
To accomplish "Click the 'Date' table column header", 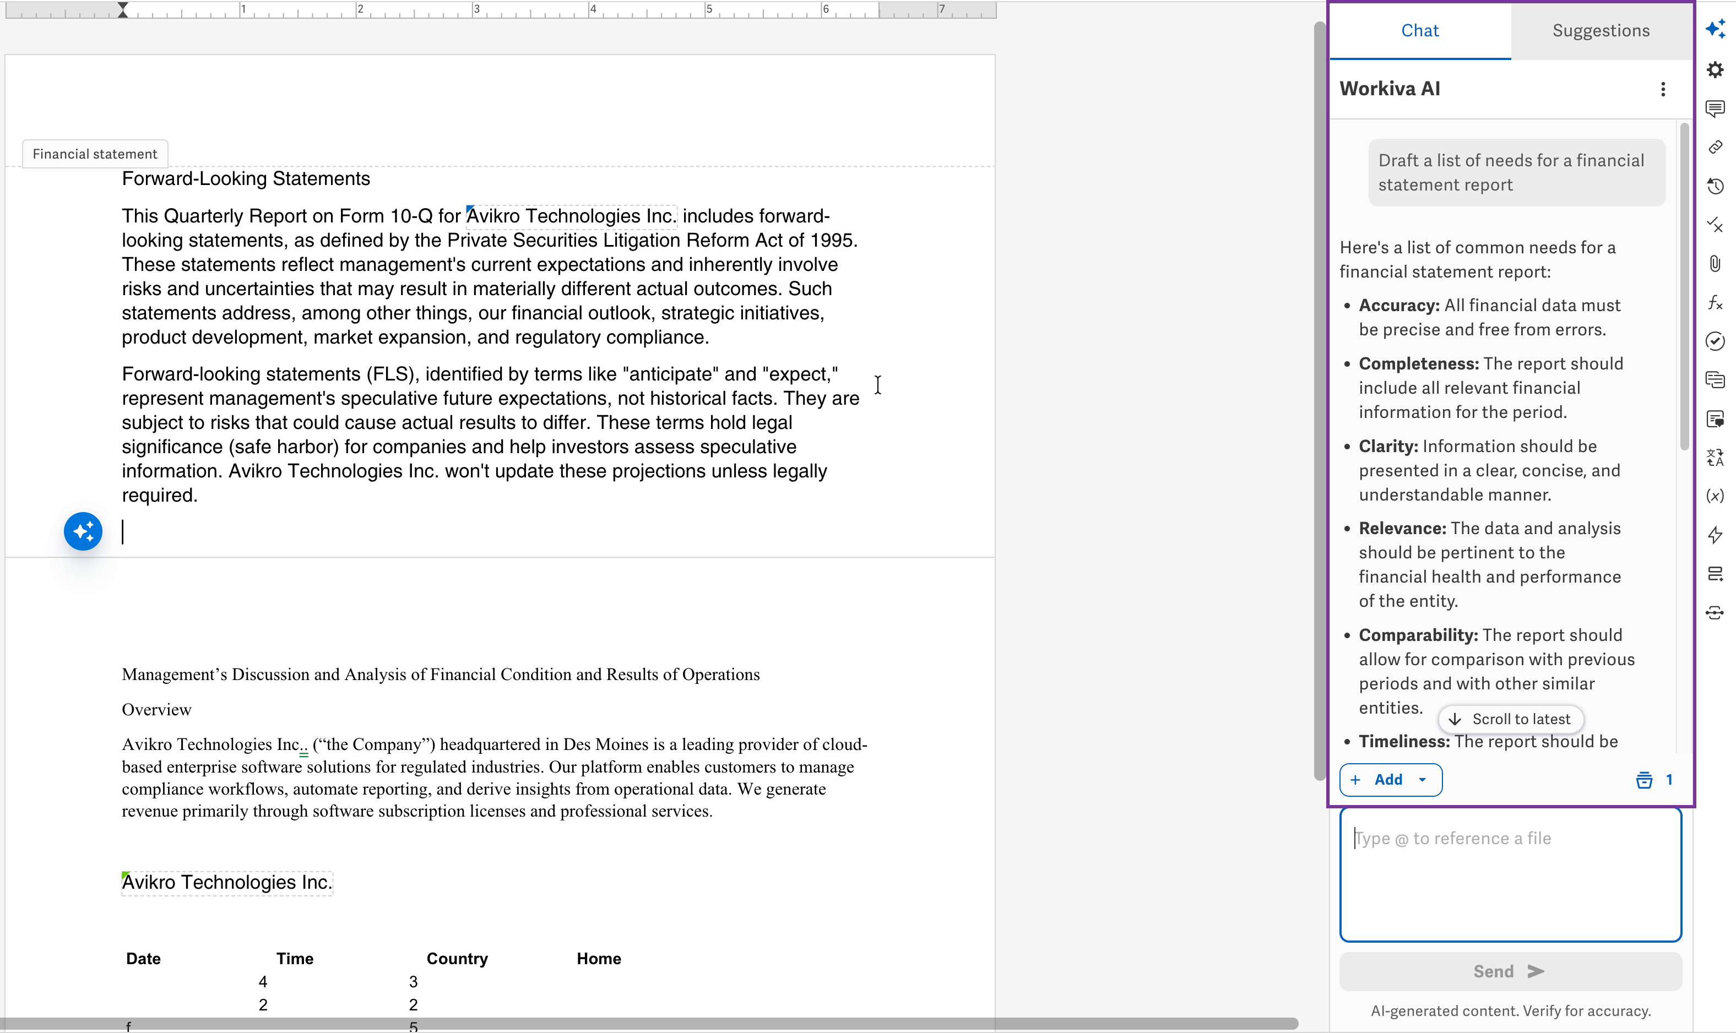I will pyautogui.click(x=143, y=959).
